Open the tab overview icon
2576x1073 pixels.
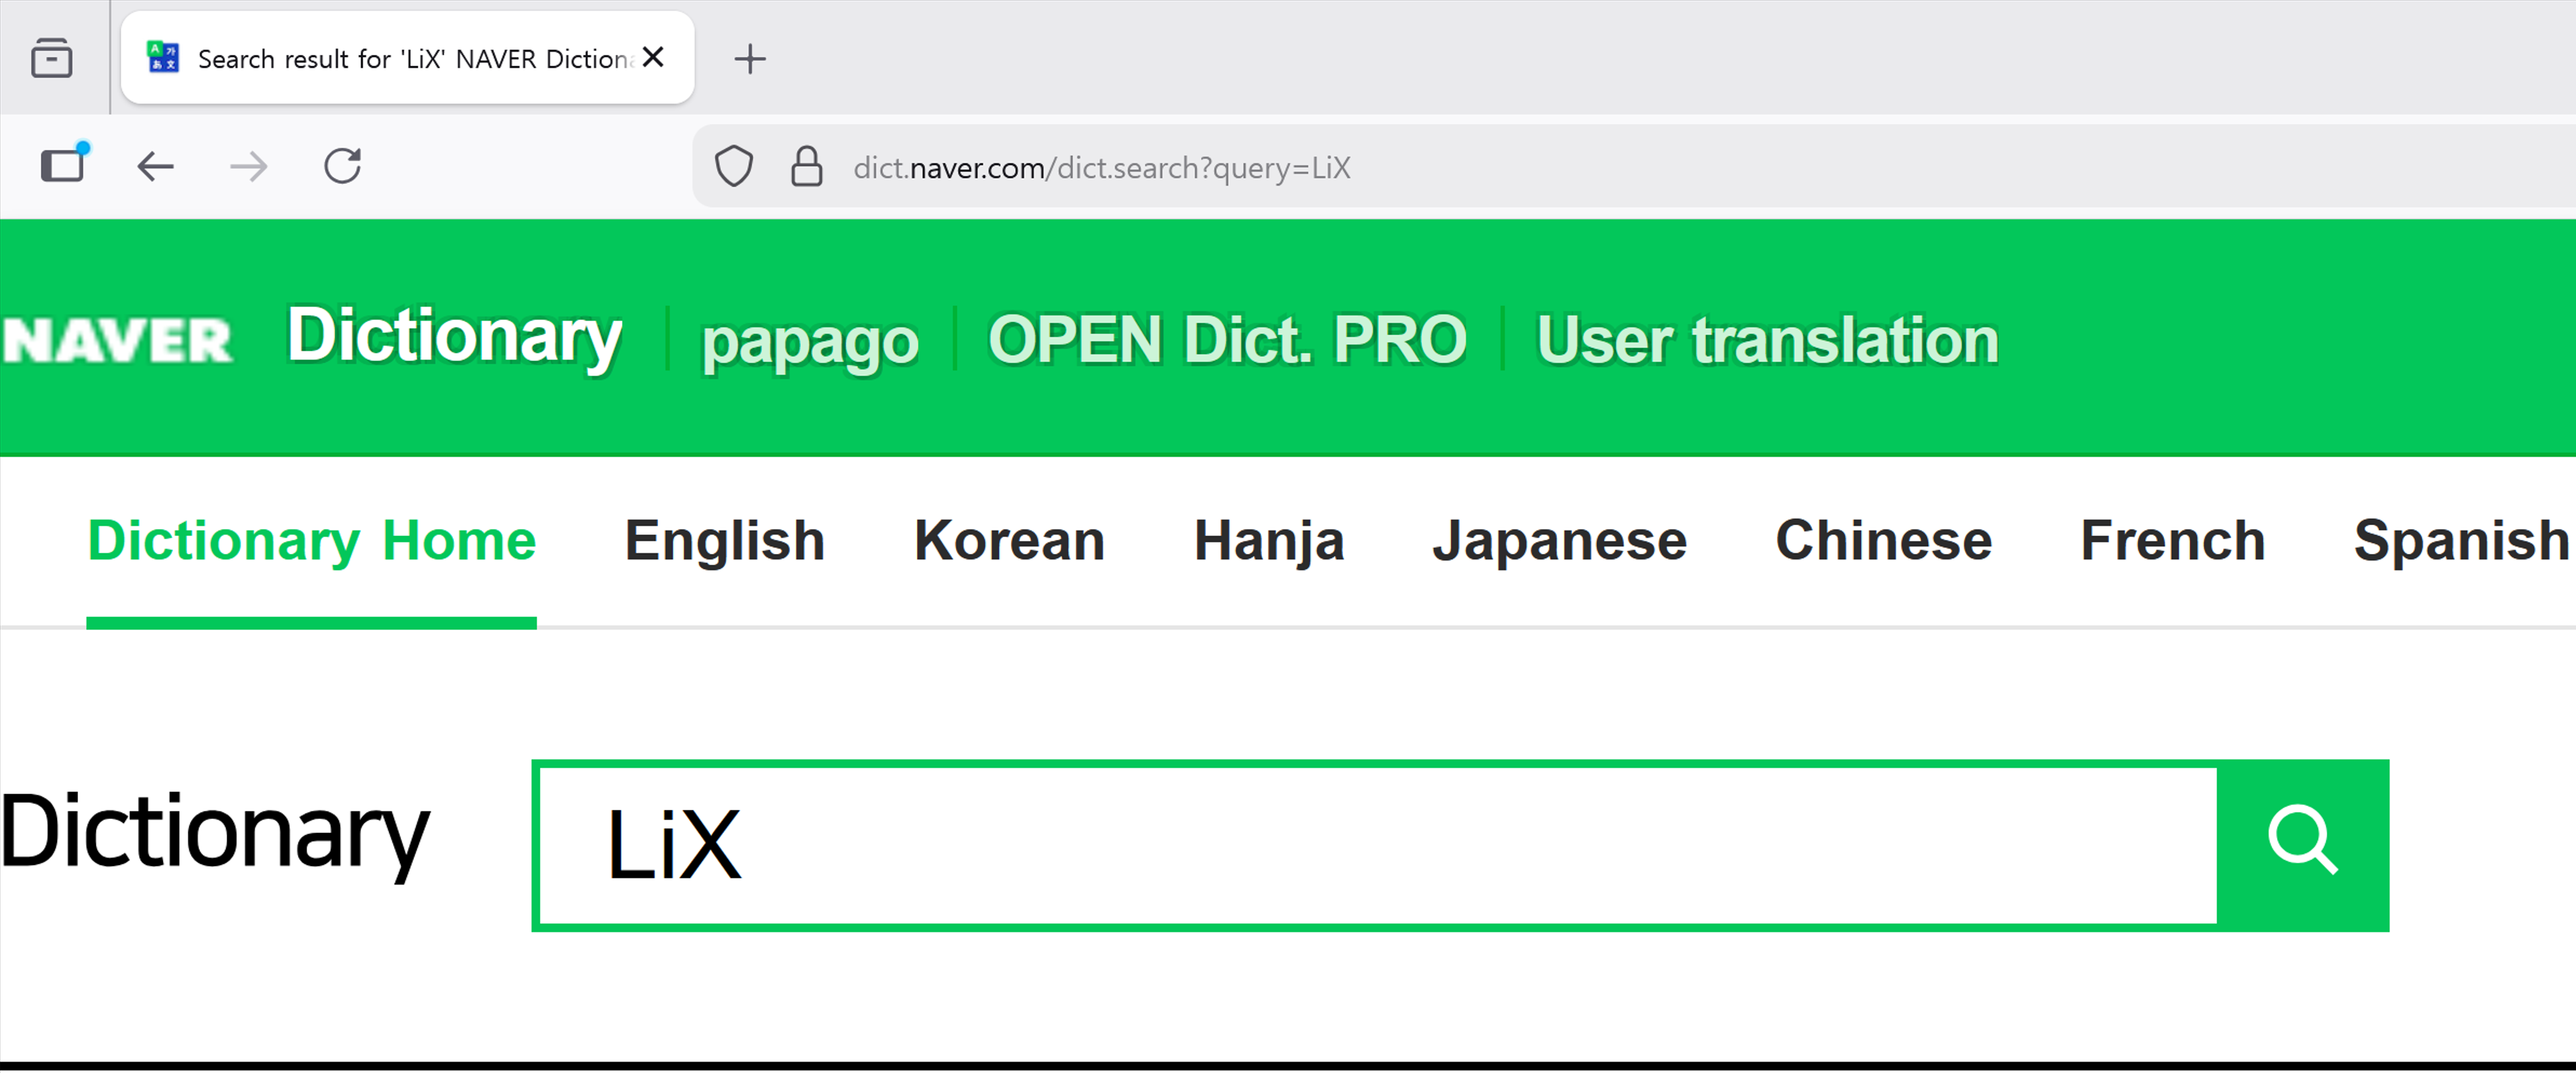(51, 58)
